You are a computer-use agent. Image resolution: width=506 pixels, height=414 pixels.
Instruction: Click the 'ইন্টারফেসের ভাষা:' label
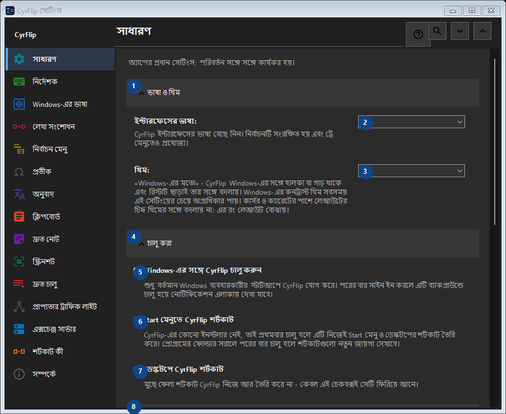pos(165,121)
